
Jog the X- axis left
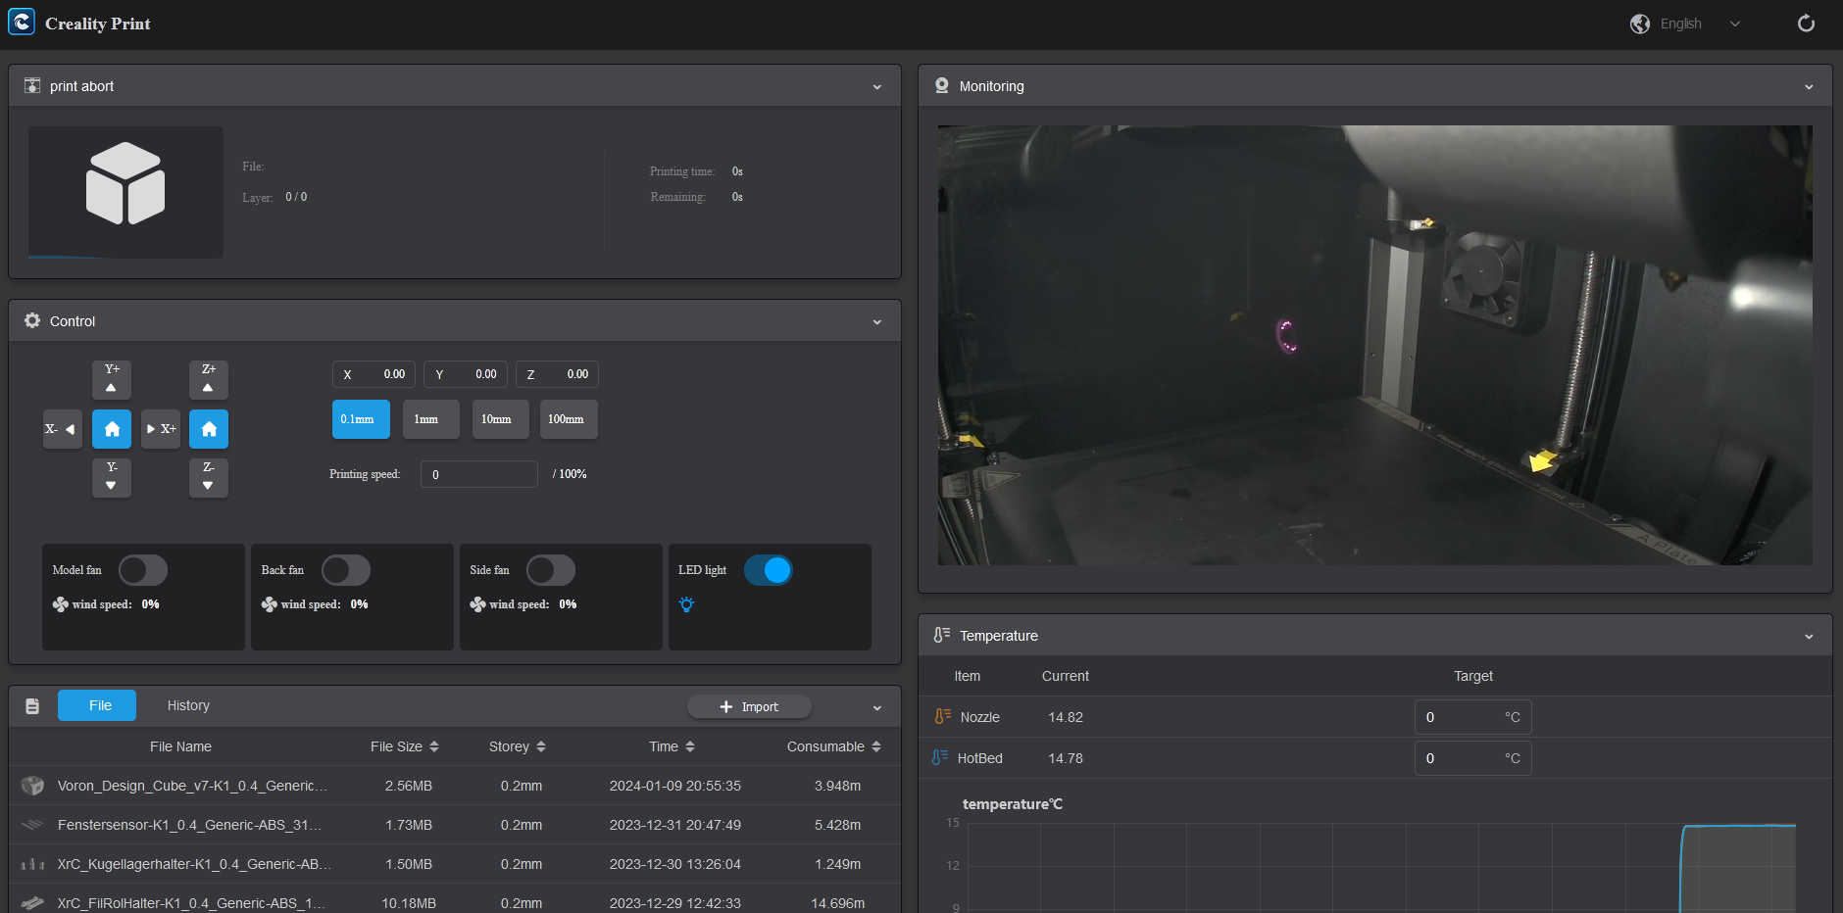coord(62,429)
